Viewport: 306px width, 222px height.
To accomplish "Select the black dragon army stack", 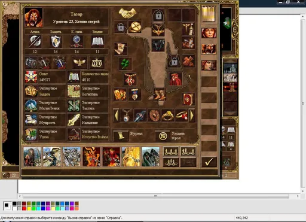I will click(x=151, y=157).
